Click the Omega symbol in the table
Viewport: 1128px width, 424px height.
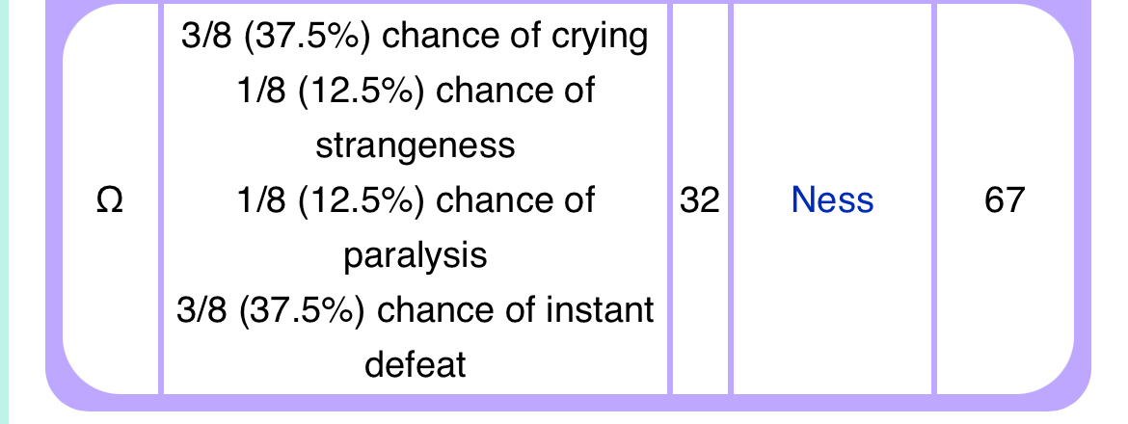(x=111, y=200)
